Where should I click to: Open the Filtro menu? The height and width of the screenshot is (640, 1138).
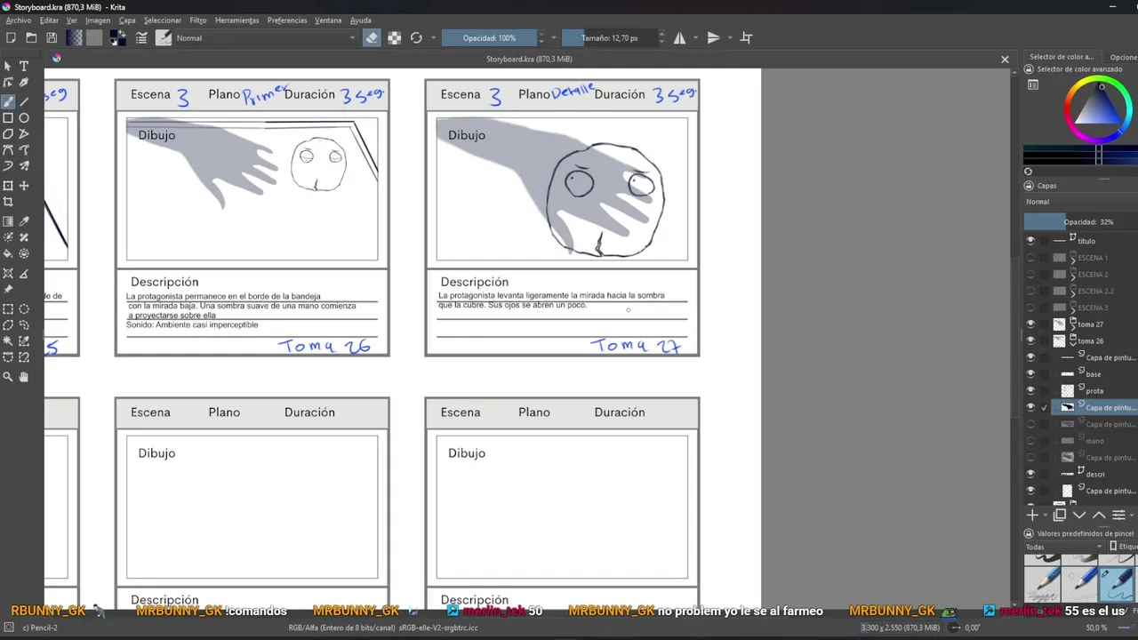click(197, 20)
